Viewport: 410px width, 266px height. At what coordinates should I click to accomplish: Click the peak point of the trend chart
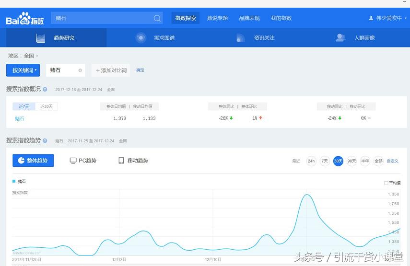pyautogui.click(x=307, y=195)
